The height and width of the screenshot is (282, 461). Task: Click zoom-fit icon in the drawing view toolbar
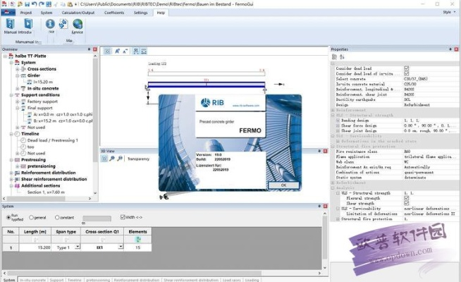(x=108, y=51)
